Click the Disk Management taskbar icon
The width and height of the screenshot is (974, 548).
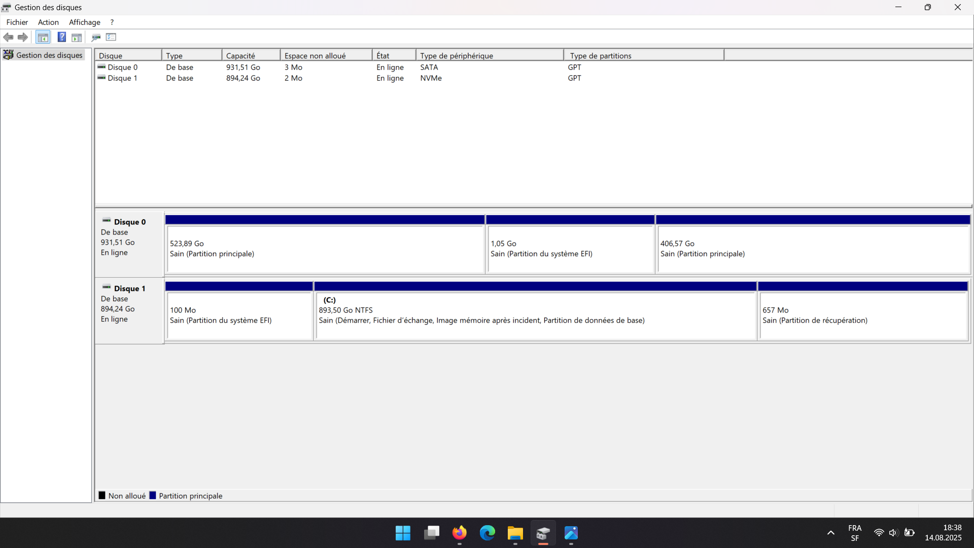pos(543,533)
